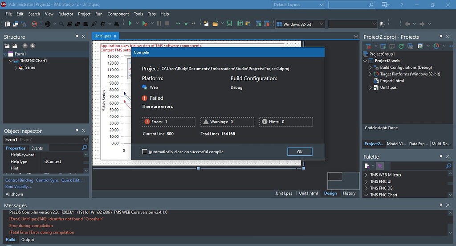Switch to the Output messages tab
The image size is (456, 246).
[28, 240]
